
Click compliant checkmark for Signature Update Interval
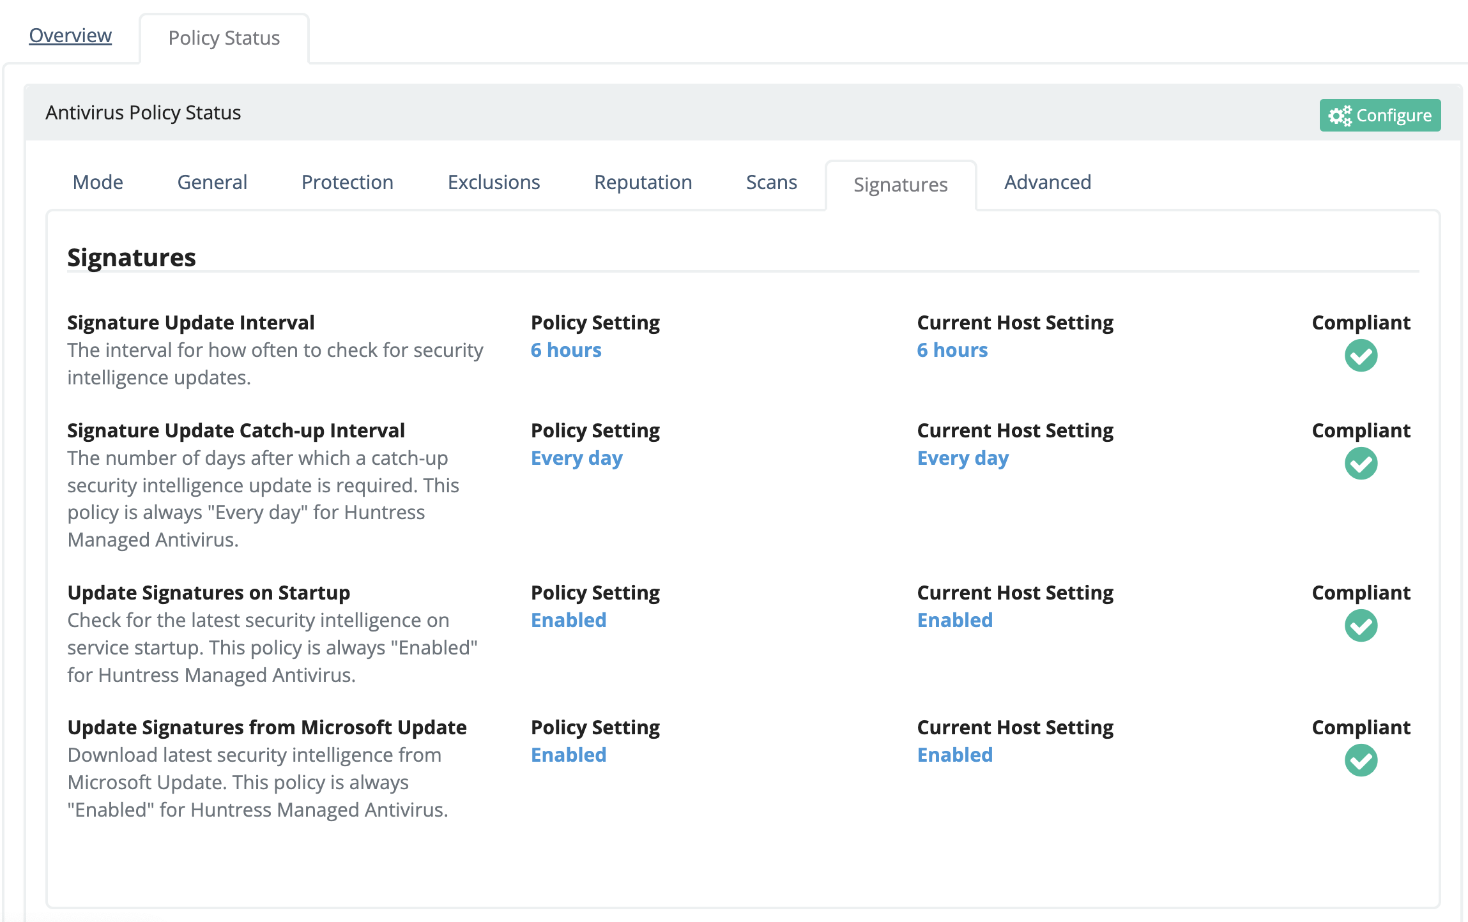click(x=1361, y=356)
